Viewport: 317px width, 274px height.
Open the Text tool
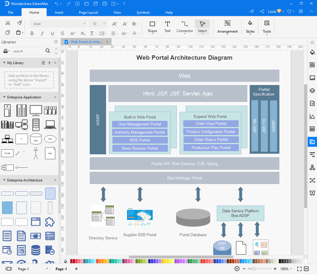(167, 27)
